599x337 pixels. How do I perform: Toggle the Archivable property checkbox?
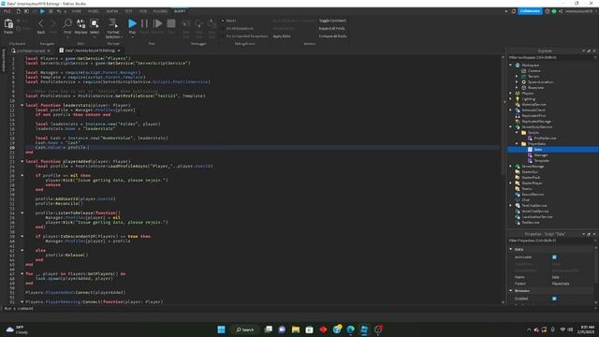[554, 257]
